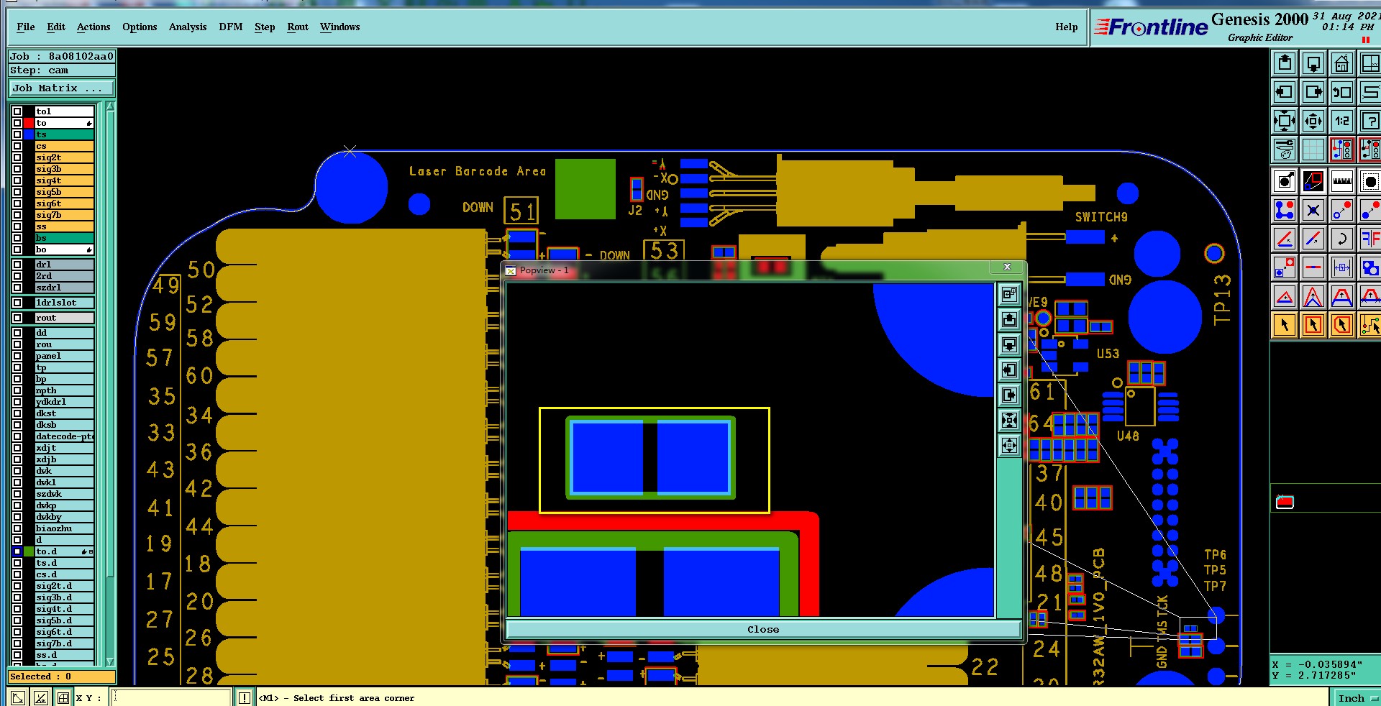Open the DFM menu
Screen dimensions: 1381x706
pyautogui.click(x=231, y=27)
